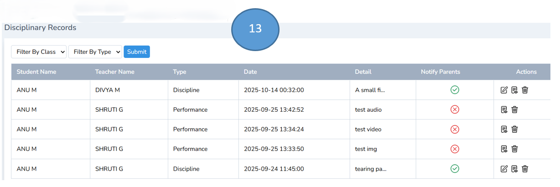Screen dimensions: 560x187
Task: Click the blue circle numbered 13
Action: pyautogui.click(x=255, y=29)
